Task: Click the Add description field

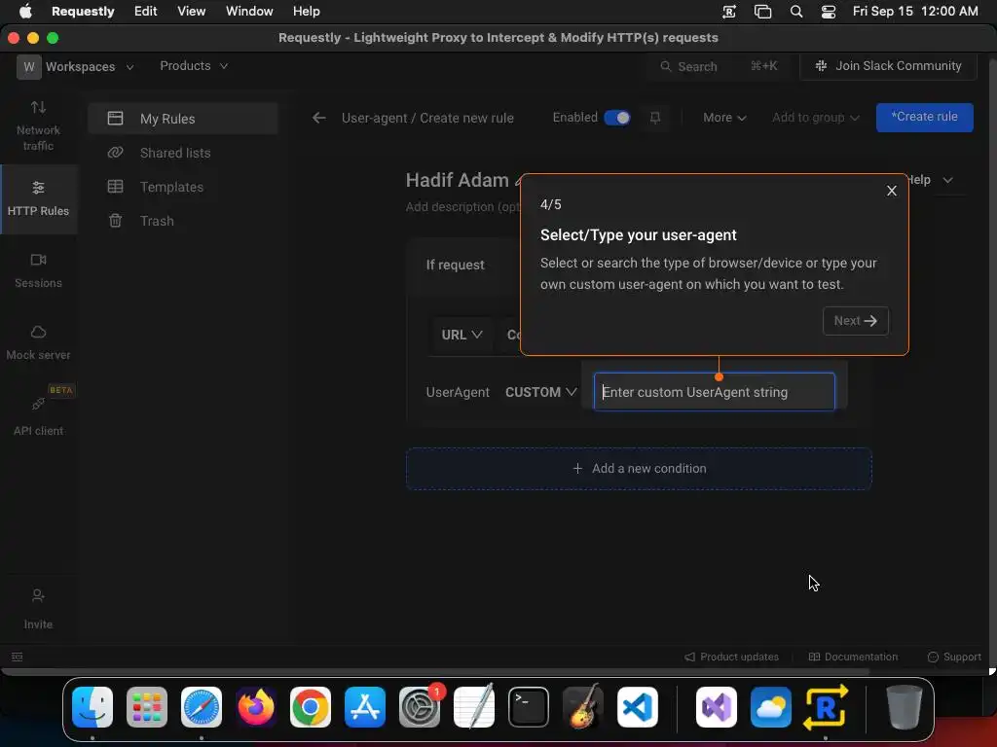Action: 462,206
